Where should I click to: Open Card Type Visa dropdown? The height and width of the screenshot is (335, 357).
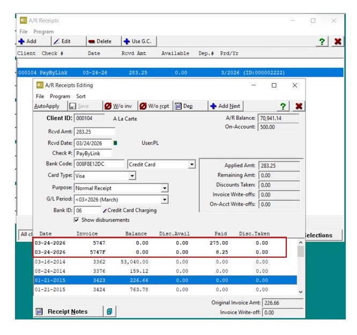pos(132,176)
